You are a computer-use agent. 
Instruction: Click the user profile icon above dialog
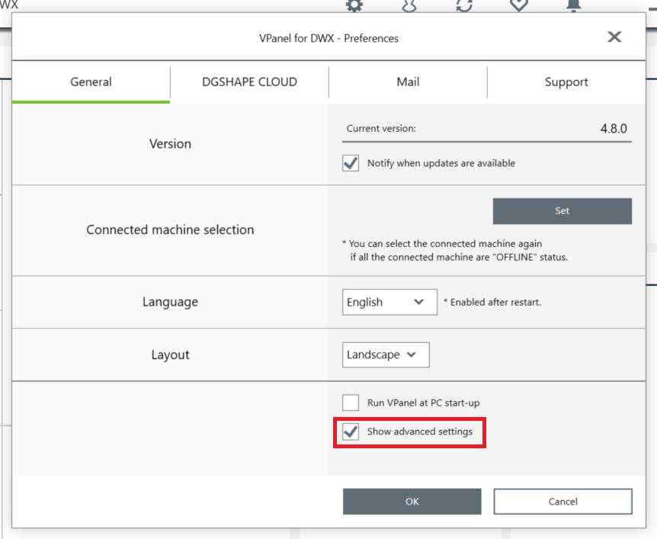[x=409, y=5]
